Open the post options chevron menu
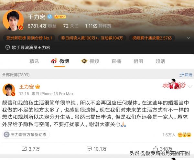Image resolution: width=194 pixels, height=160 pixels. click(x=190, y=87)
